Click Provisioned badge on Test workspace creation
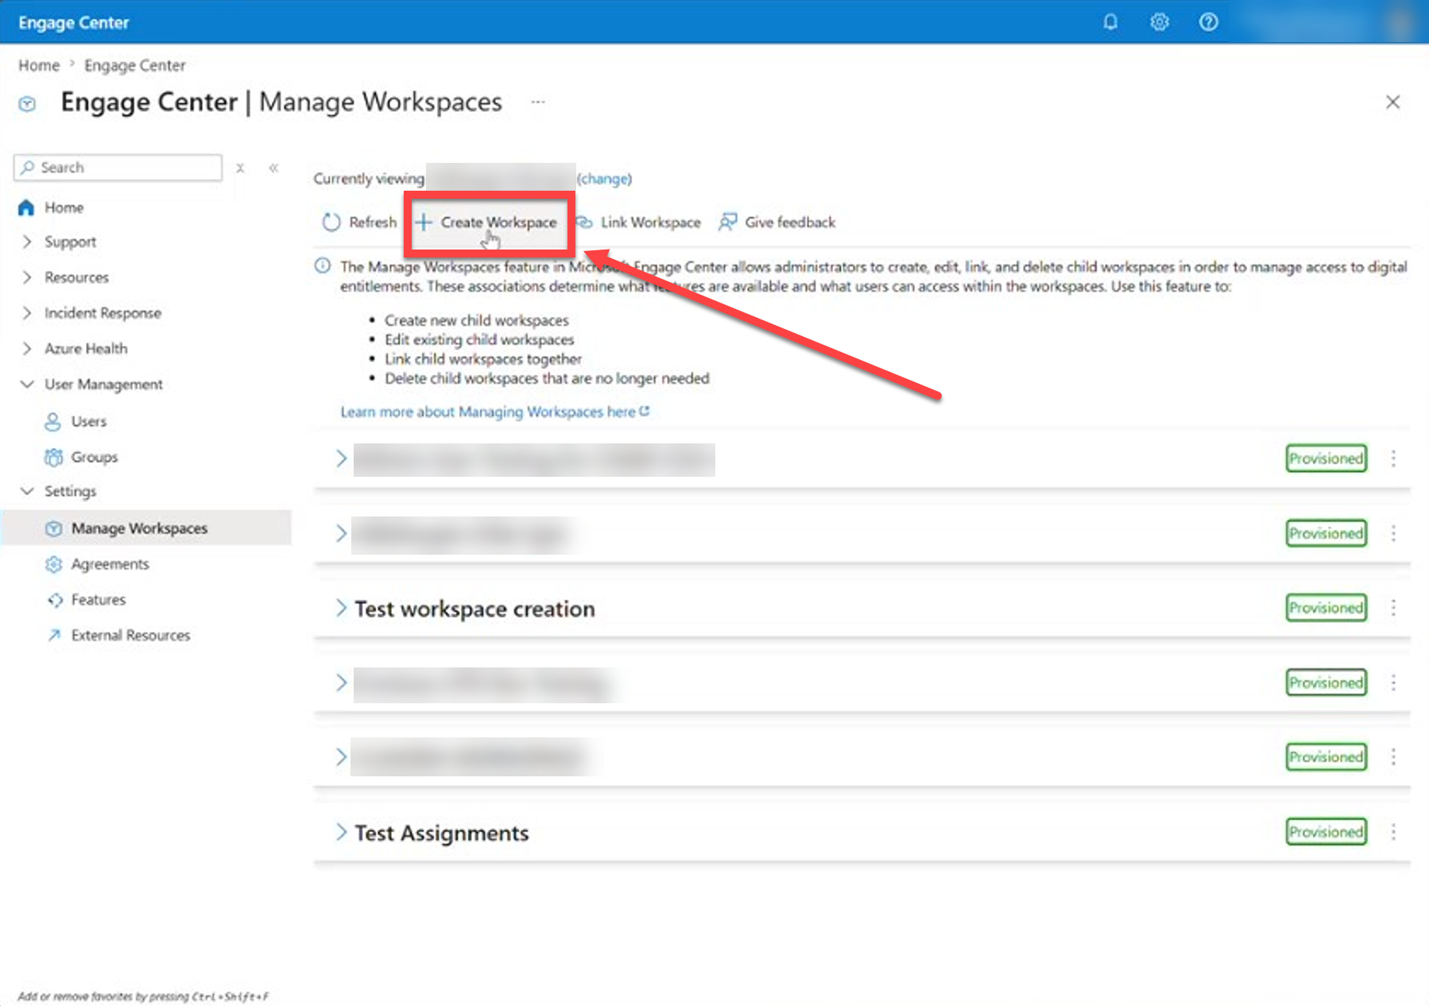The width and height of the screenshot is (1429, 1006). pyautogui.click(x=1326, y=608)
